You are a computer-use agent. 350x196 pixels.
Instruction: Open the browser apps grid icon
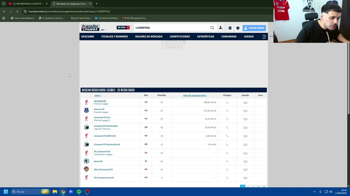click(x=4, y=18)
